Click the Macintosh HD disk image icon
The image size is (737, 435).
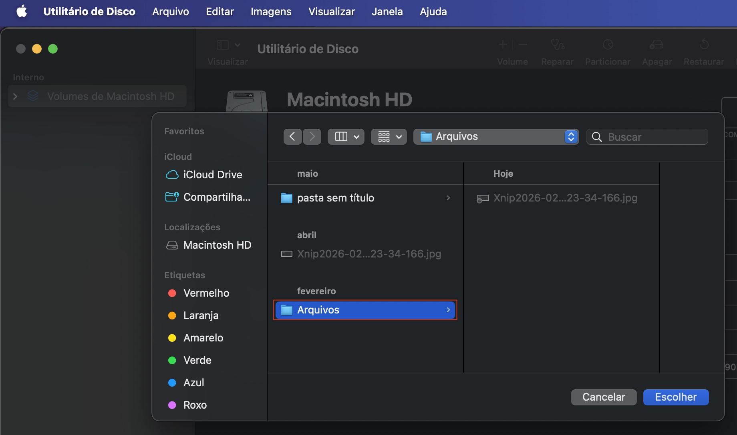tap(247, 101)
